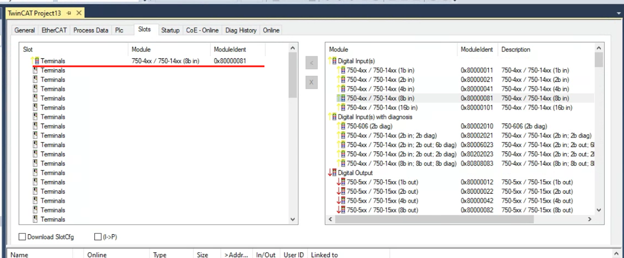624x258 pixels.
Task: Switch to the Plc tab
Action: 119,30
